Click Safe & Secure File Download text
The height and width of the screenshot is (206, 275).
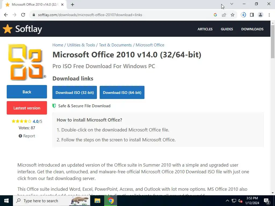[84, 106]
